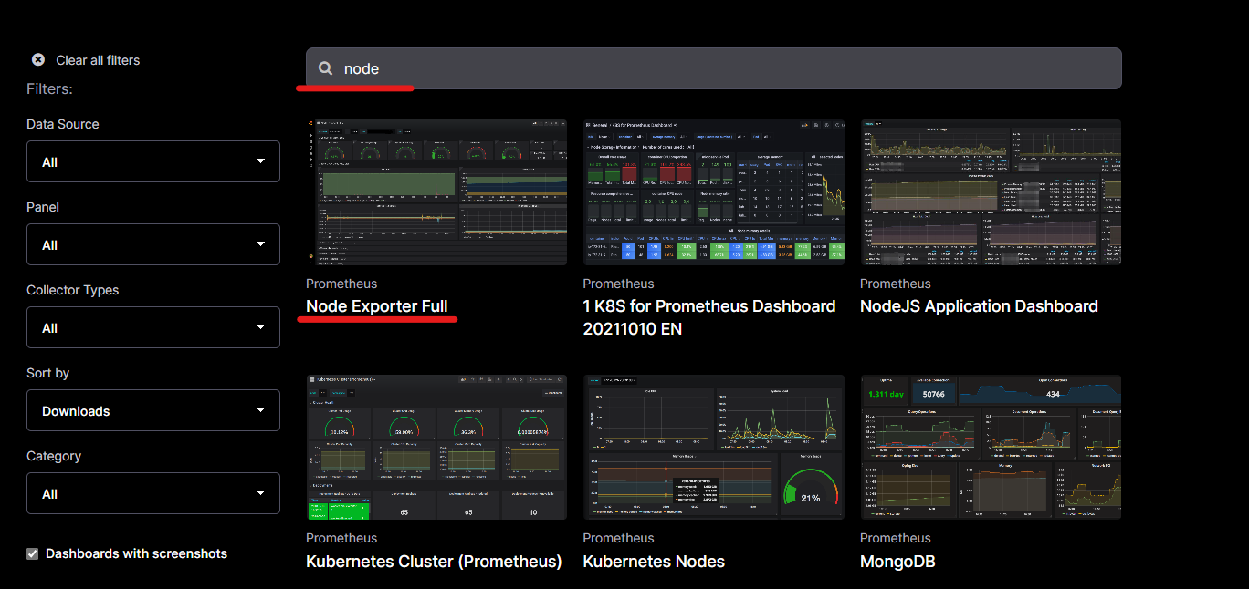Click the magnifier search icon
The image size is (1249, 589).
point(326,68)
